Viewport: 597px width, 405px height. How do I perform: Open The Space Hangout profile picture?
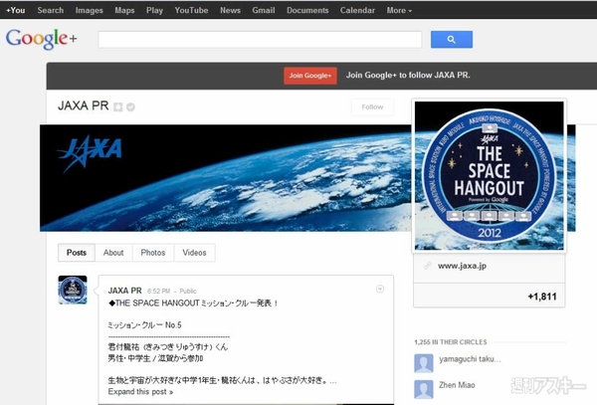[490, 175]
